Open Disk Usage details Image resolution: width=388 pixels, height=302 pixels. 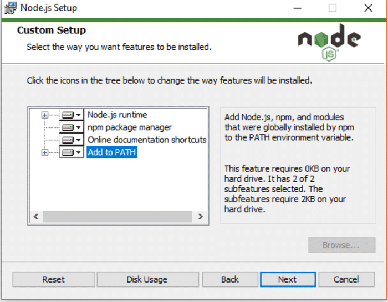coord(148,279)
